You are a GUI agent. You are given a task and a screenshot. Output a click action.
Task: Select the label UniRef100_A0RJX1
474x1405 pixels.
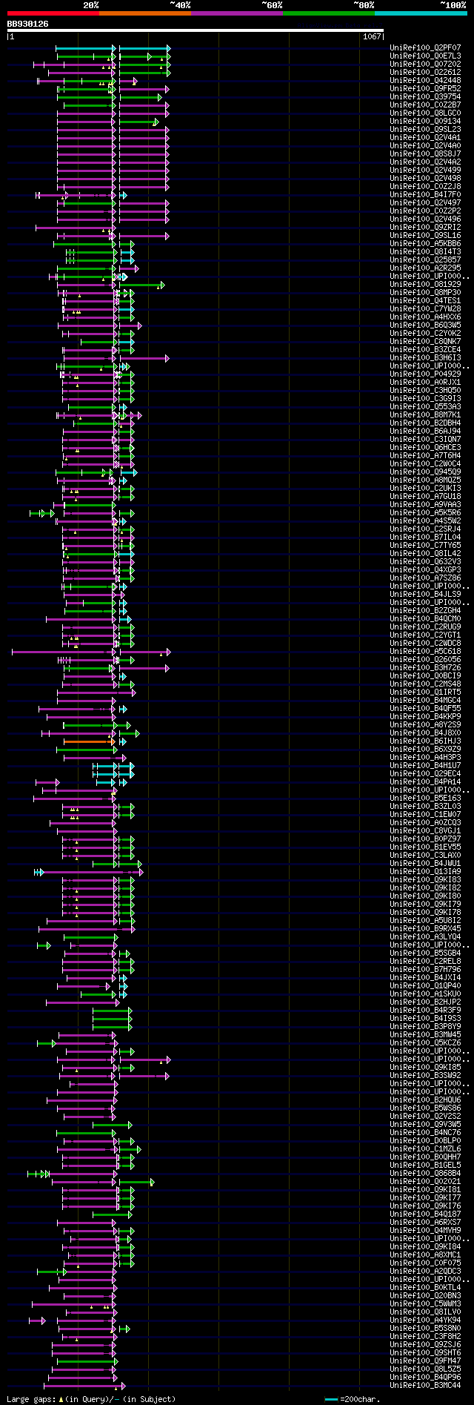point(425,383)
